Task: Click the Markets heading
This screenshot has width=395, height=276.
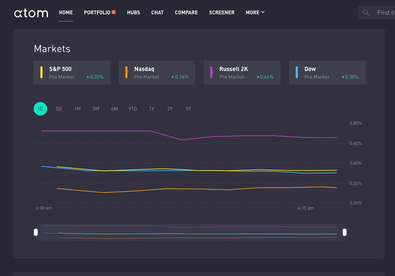Action: tap(52, 49)
